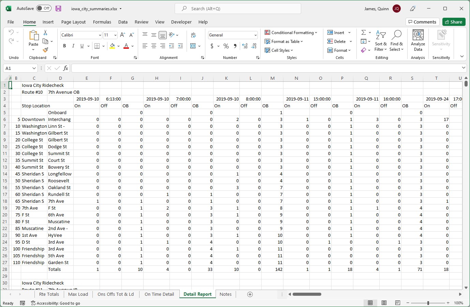Open the Analyze Data tool
470x307 pixels.
[417, 40]
